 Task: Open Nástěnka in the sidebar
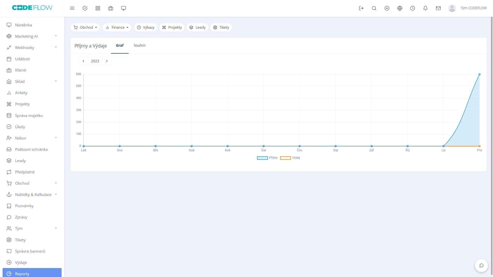point(32,25)
